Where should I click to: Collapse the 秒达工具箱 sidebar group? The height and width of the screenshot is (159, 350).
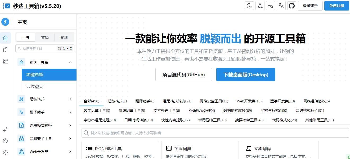[x=70, y=62]
